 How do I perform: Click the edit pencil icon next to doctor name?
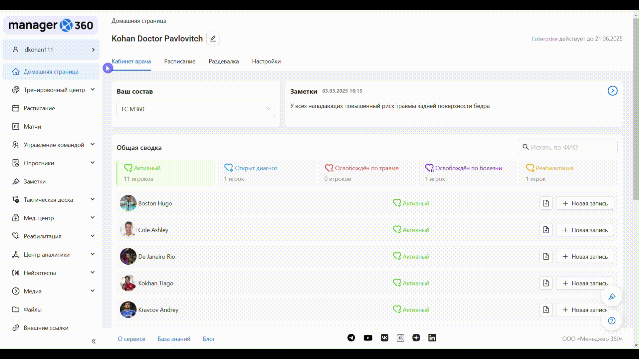[x=213, y=39]
